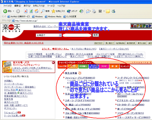Go to Home page icon
Image resolution: width=152 pixels, height=120 pixels.
(x=36, y=11)
